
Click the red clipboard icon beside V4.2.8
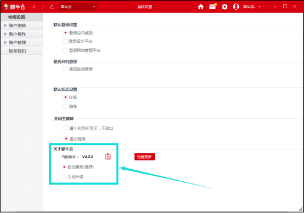pyautogui.click(x=108, y=157)
